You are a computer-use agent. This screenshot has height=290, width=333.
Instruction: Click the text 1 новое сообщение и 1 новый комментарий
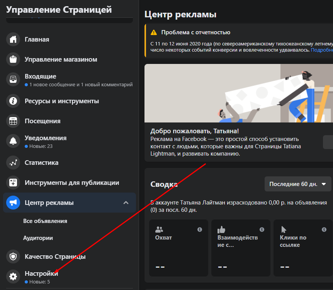81,85
